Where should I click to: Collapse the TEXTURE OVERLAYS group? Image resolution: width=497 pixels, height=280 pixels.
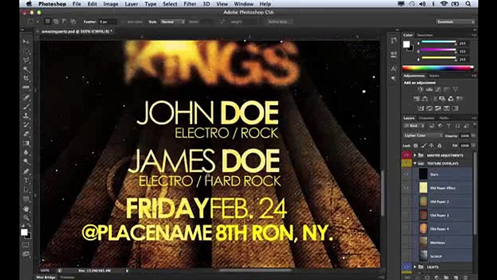(415, 163)
